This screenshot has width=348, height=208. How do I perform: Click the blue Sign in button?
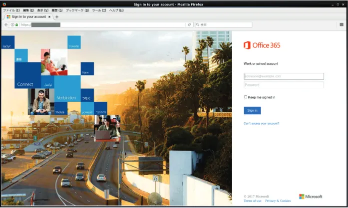pyautogui.click(x=252, y=110)
